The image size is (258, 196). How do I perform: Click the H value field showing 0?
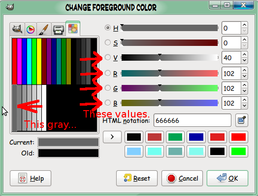(x=231, y=28)
